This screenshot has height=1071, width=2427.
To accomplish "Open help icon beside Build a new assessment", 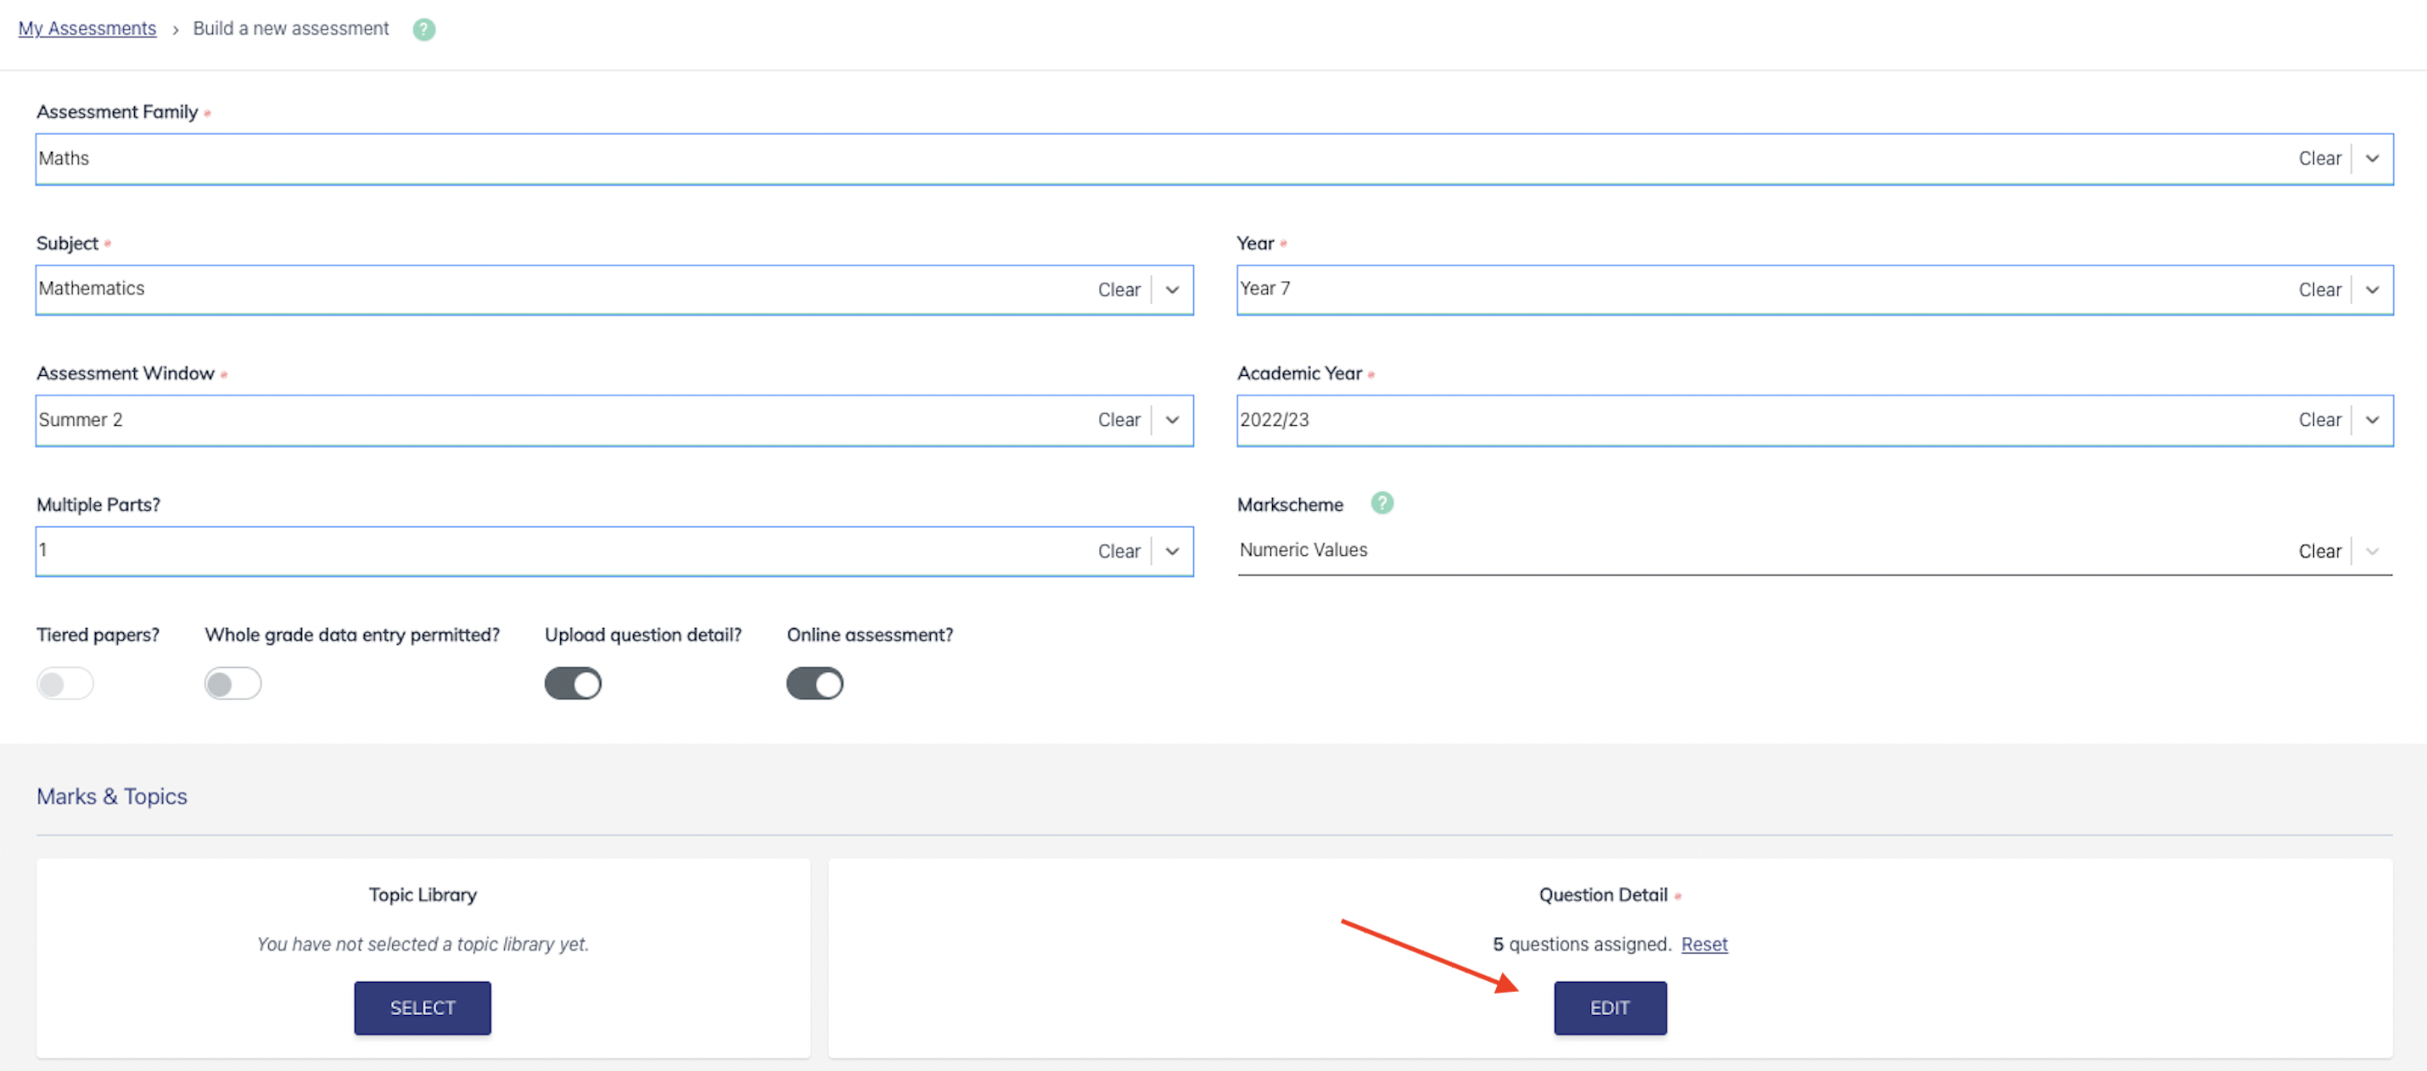I will (424, 29).
